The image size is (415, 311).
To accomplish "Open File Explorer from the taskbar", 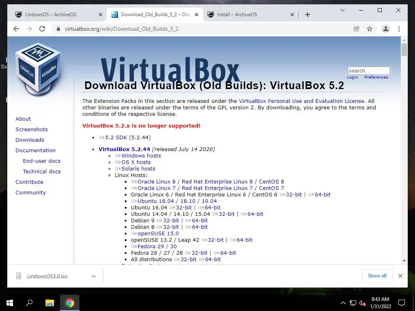I will [49, 303].
